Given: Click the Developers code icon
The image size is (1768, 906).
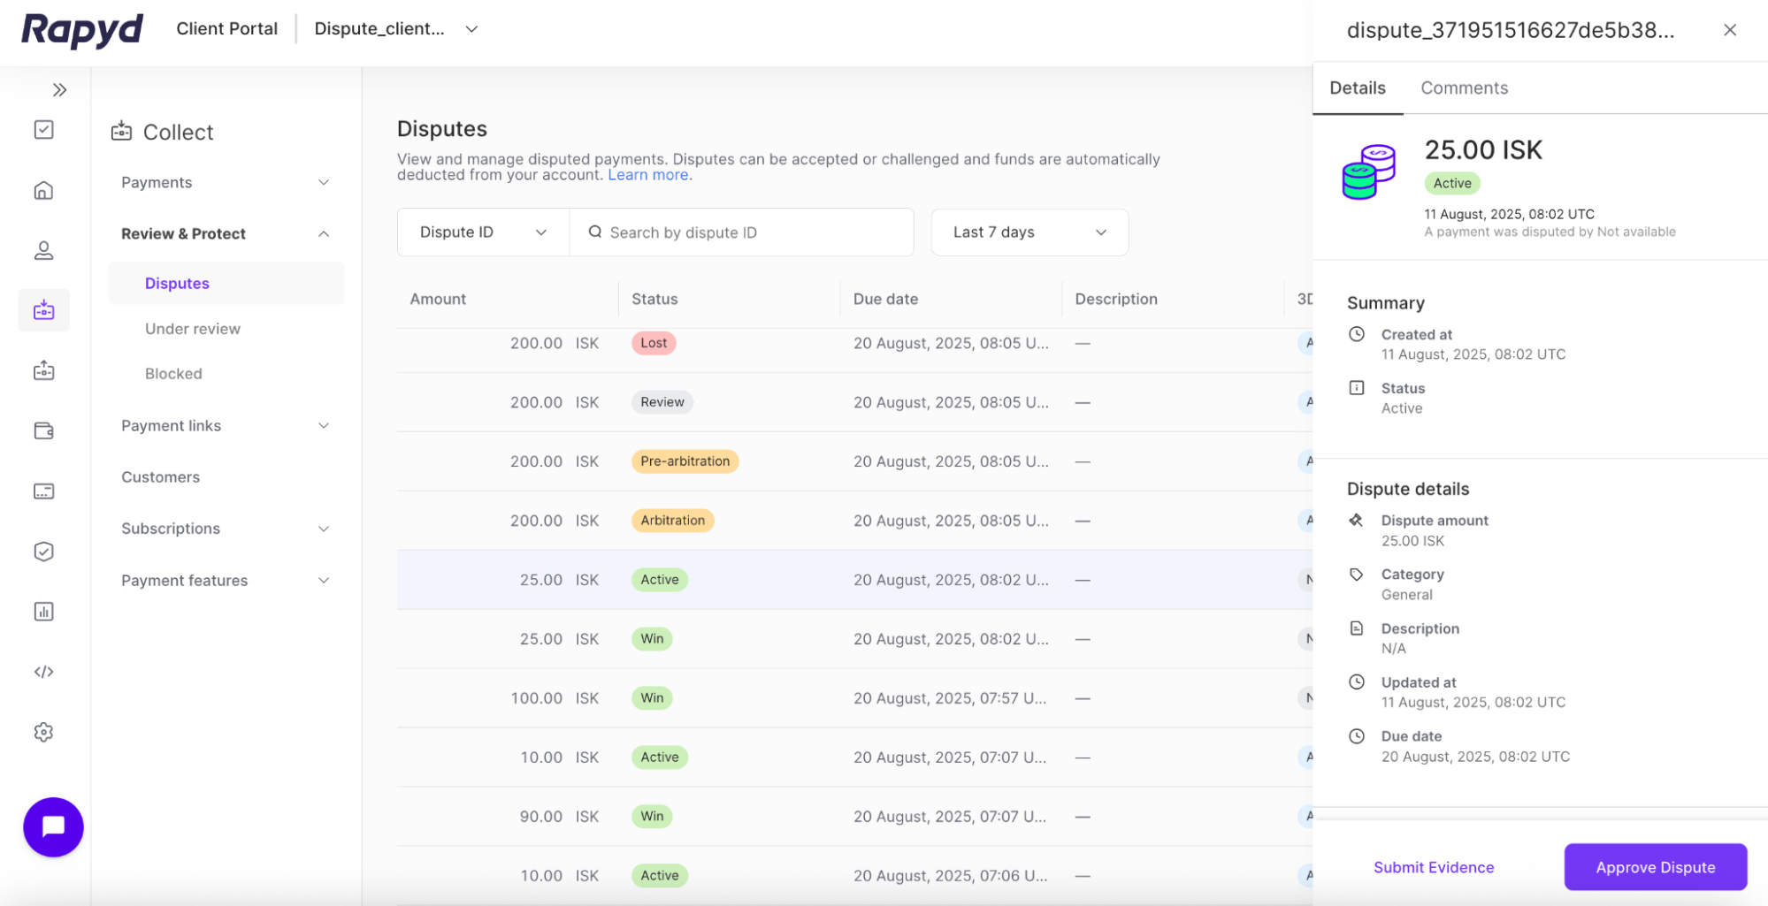Looking at the screenshot, I should point(43,671).
